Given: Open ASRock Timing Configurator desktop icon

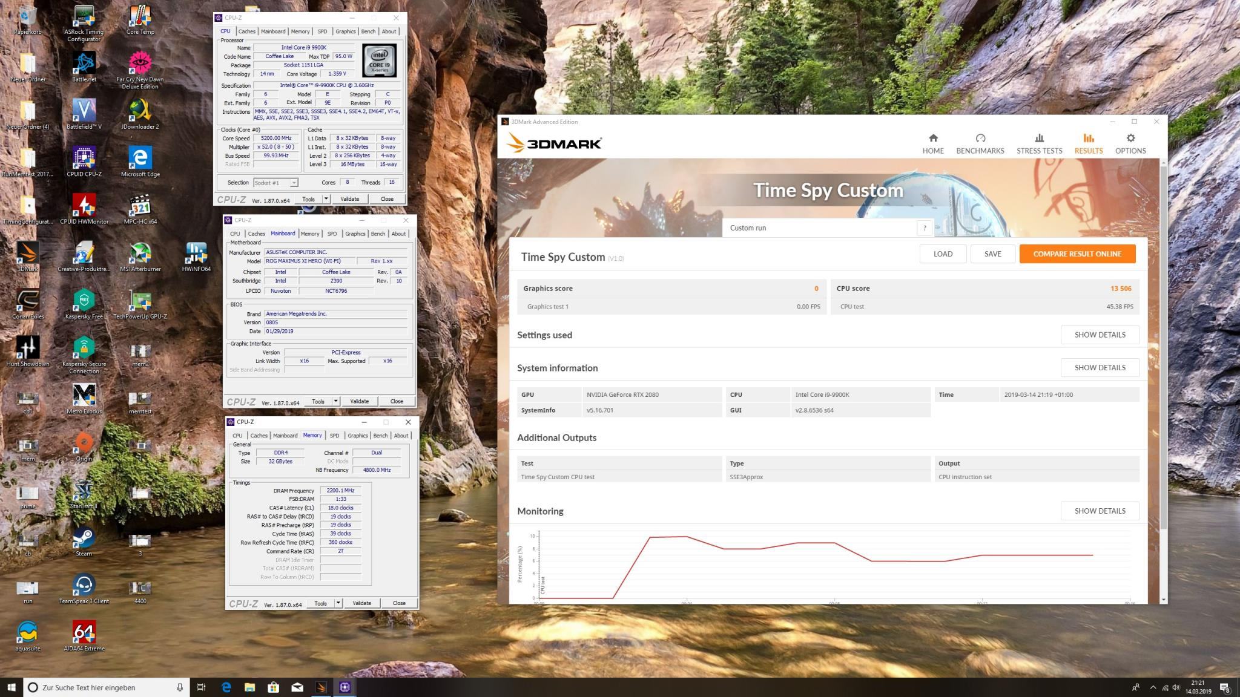Looking at the screenshot, I should [84, 24].
